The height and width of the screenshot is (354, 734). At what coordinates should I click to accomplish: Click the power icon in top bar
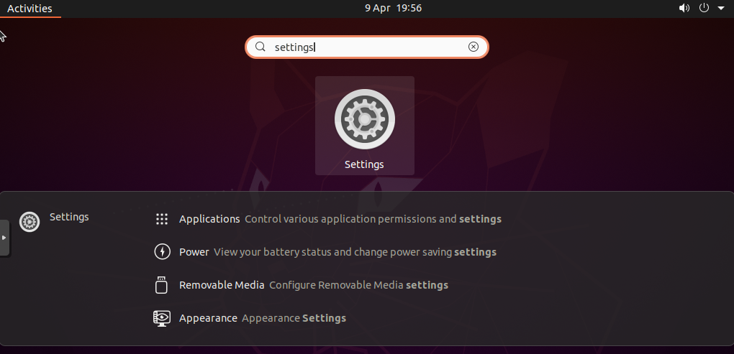point(704,8)
